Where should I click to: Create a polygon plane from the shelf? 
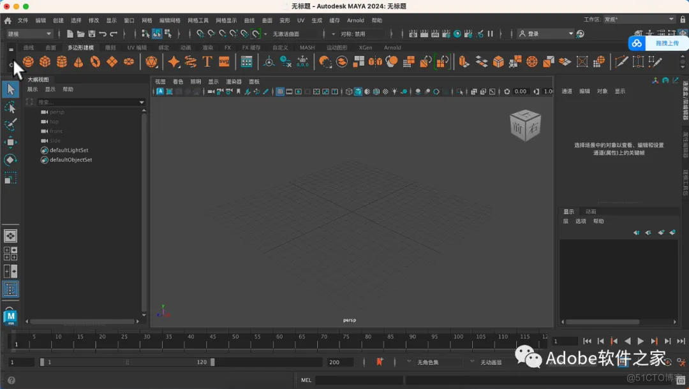(112, 62)
